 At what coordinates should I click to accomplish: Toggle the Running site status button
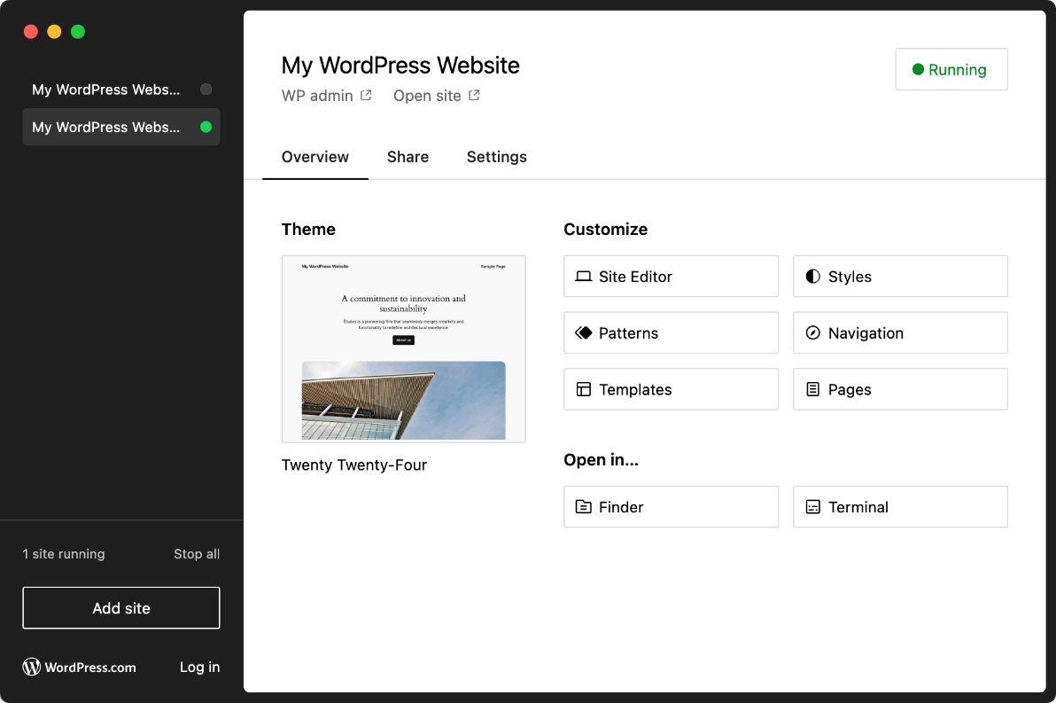click(x=951, y=69)
